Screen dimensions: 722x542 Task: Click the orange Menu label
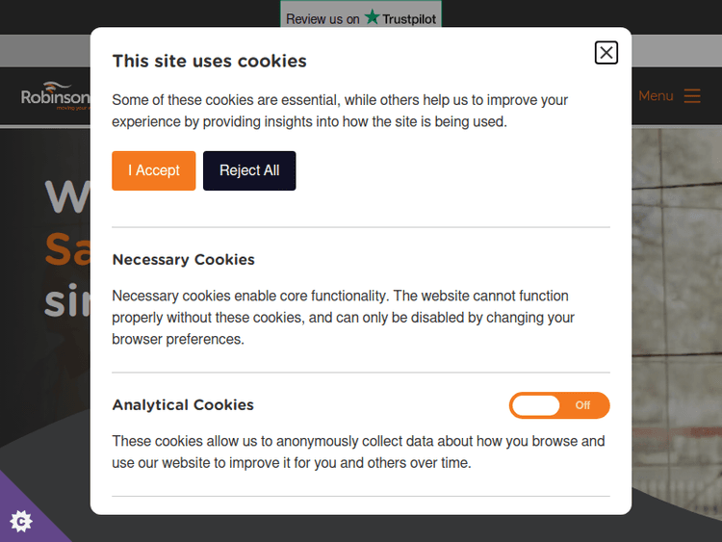[x=656, y=96]
